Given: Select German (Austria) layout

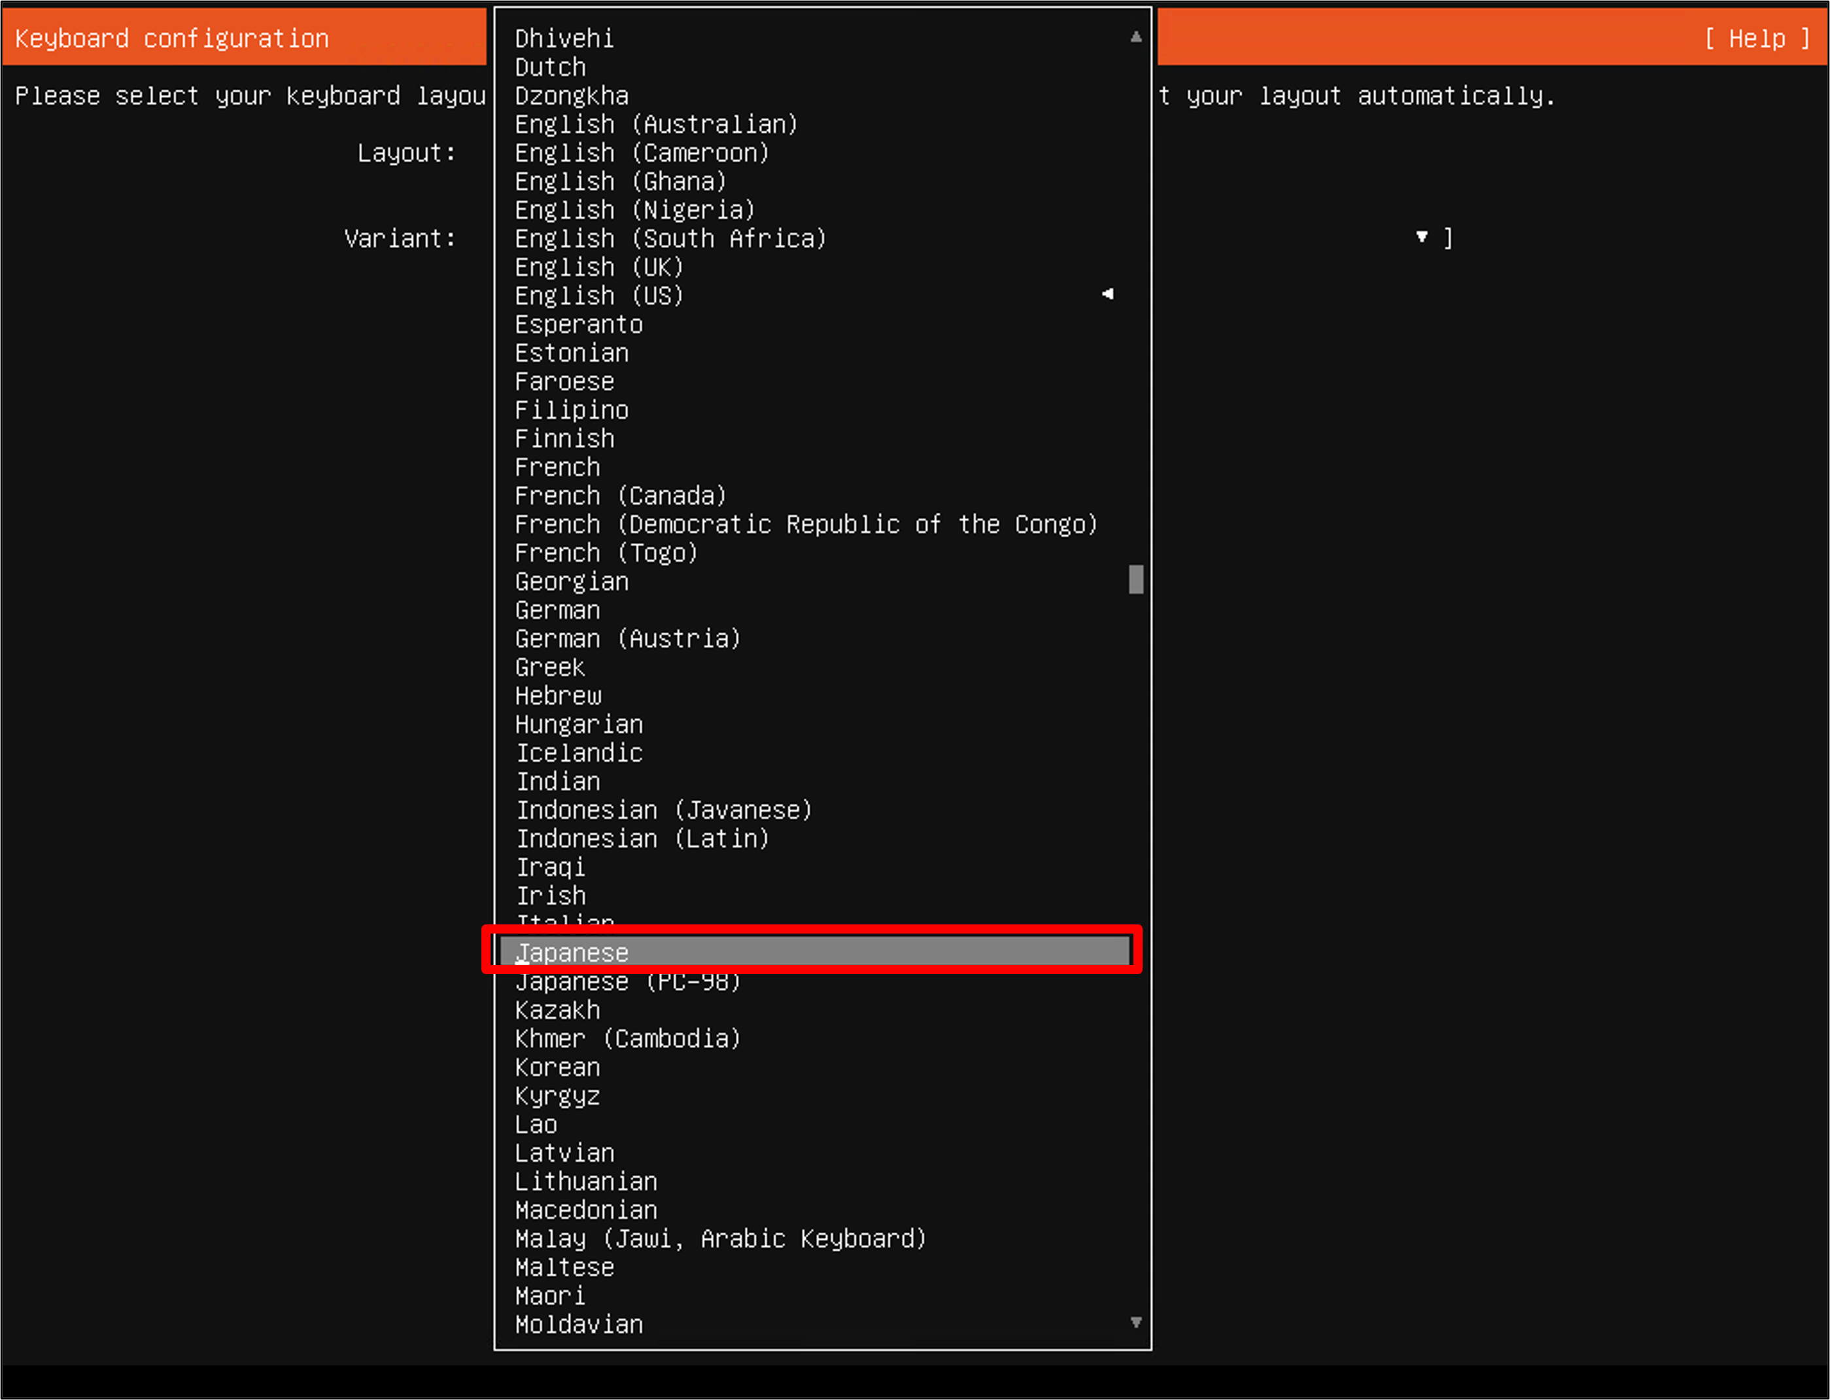Looking at the screenshot, I should 628,639.
